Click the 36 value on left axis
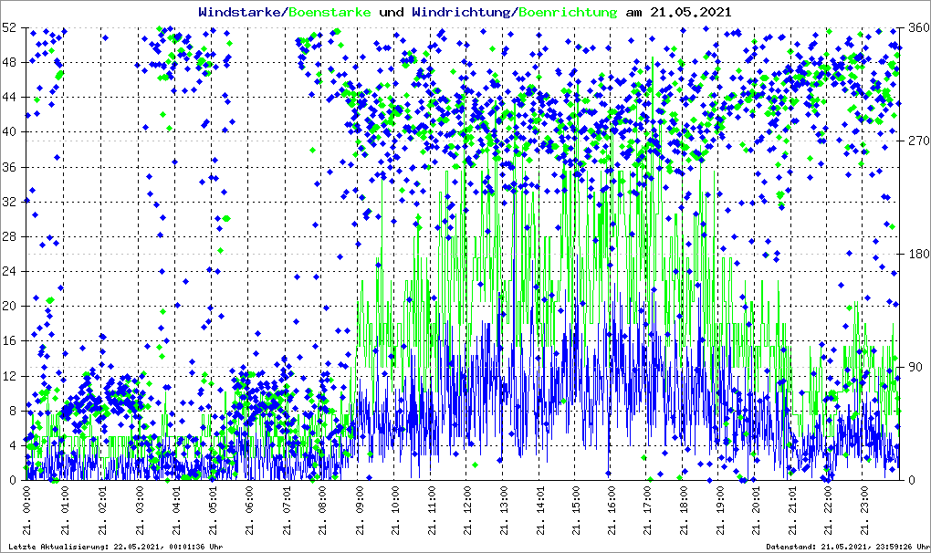931x553 pixels. coord(9,167)
